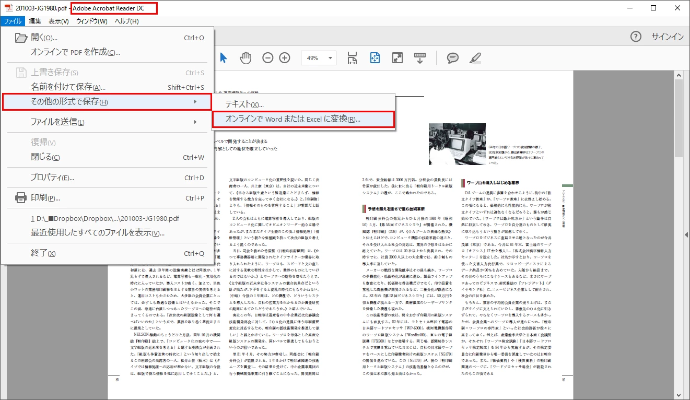The width and height of the screenshot is (690, 400).
Task: Select オンラインで Word または Excel に変換
Action: [303, 119]
